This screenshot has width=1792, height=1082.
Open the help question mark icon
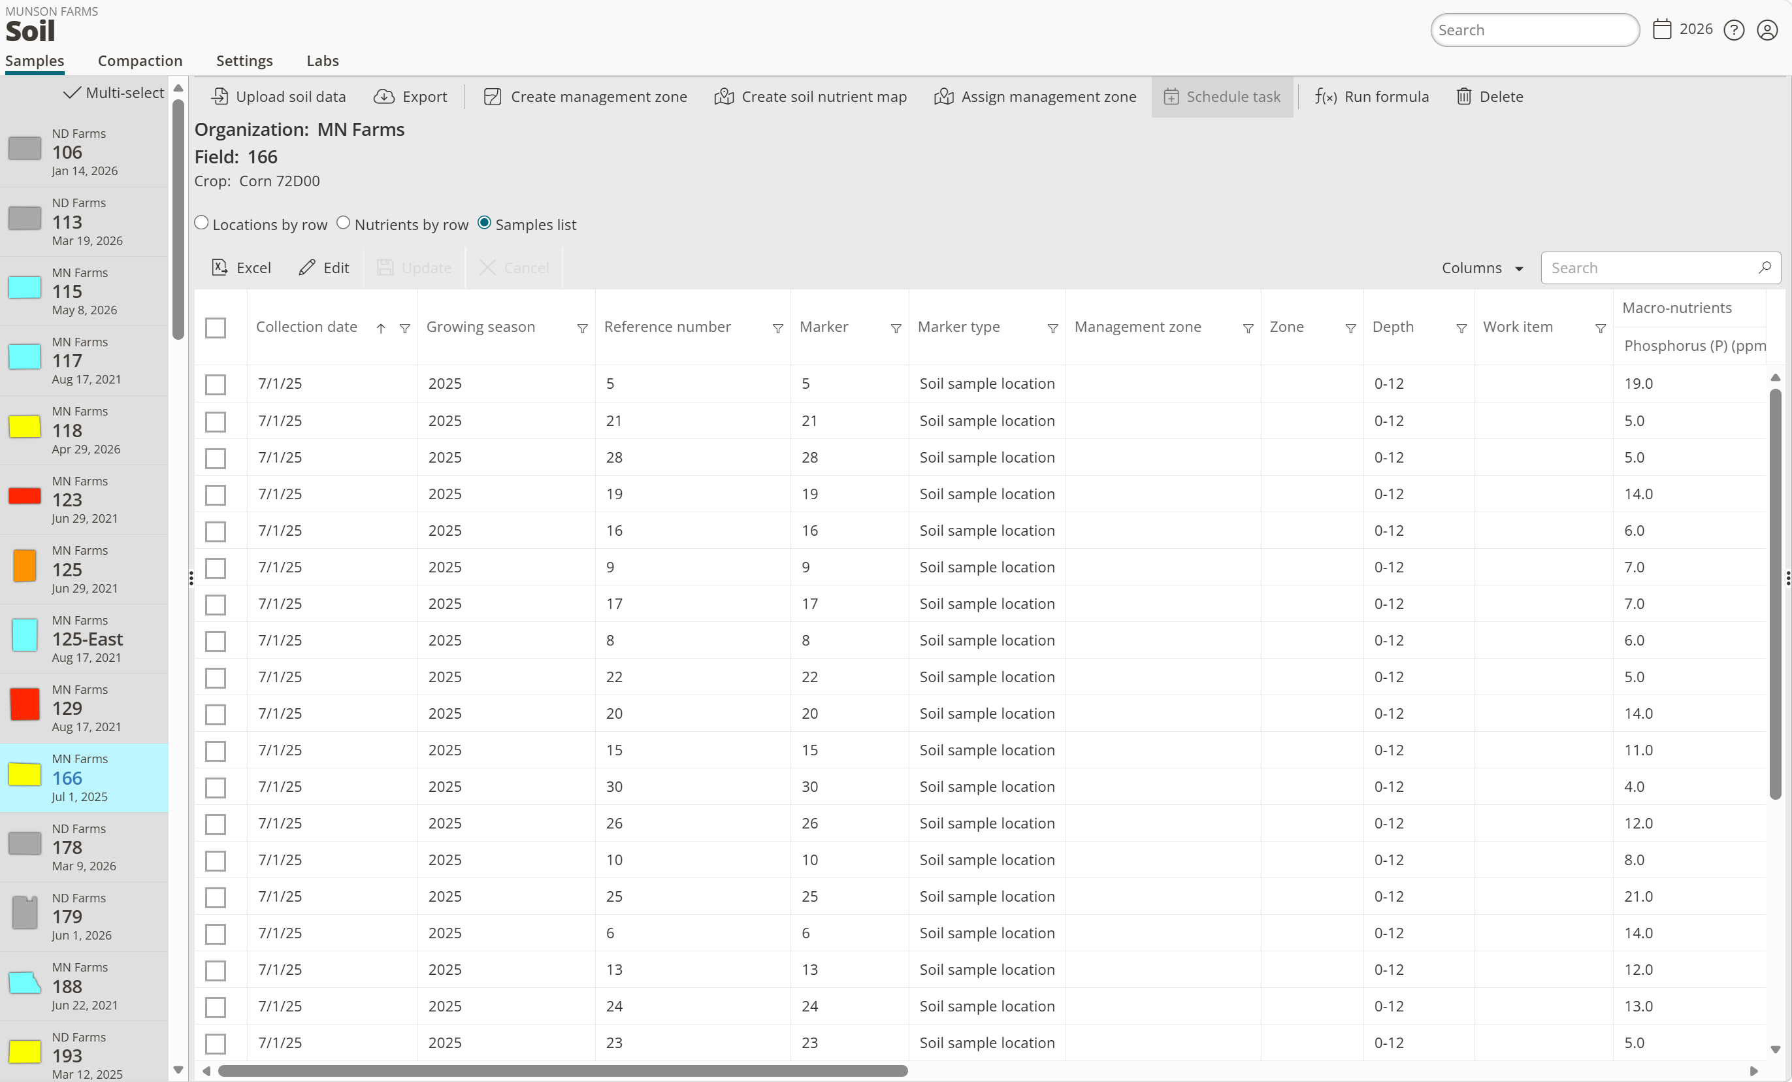click(x=1734, y=30)
